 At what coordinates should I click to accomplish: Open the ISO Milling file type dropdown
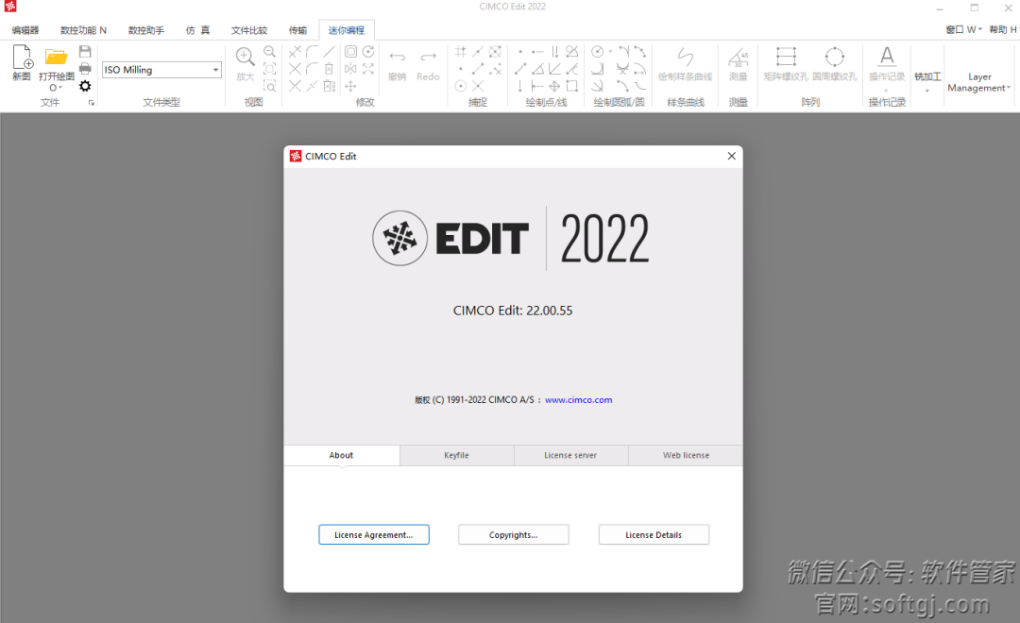[x=215, y=70]
